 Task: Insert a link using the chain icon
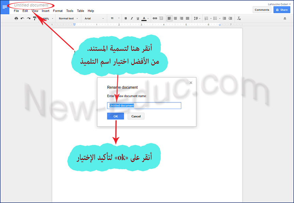point(155,18)
